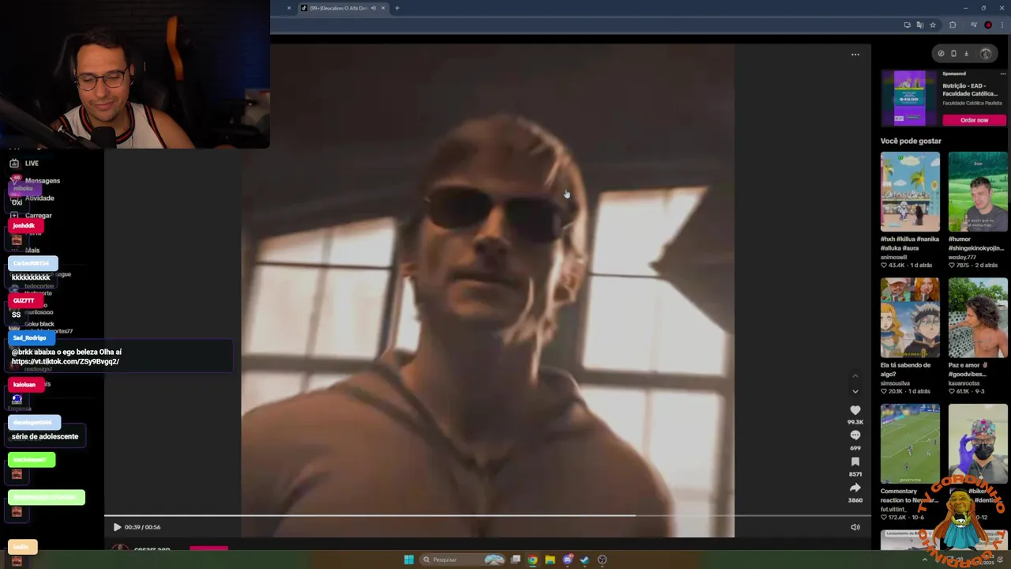Open File Explorer from the taskbar
Viewport: 1011px width, 569px height.
click(551, 560)
